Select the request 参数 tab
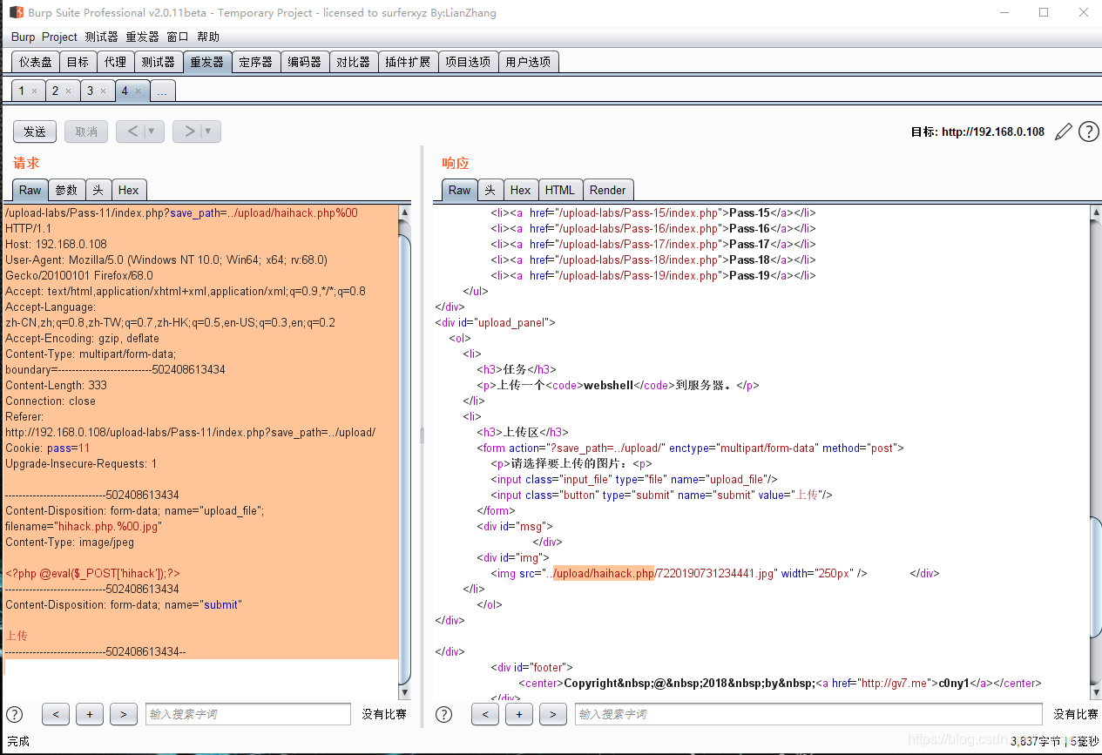This screenshot has height=755, width=1102. [x=66, y=190]
